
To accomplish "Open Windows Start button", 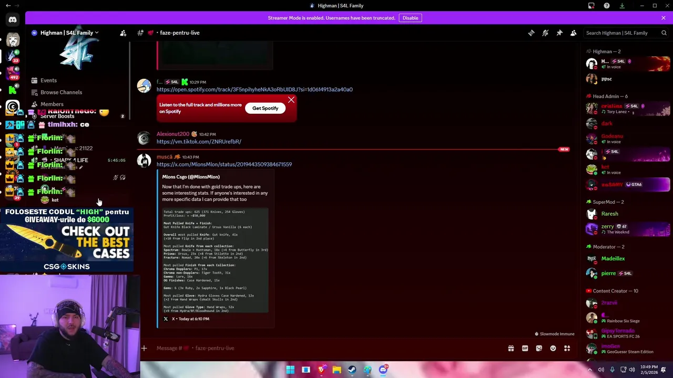I will tap(290, 370).
